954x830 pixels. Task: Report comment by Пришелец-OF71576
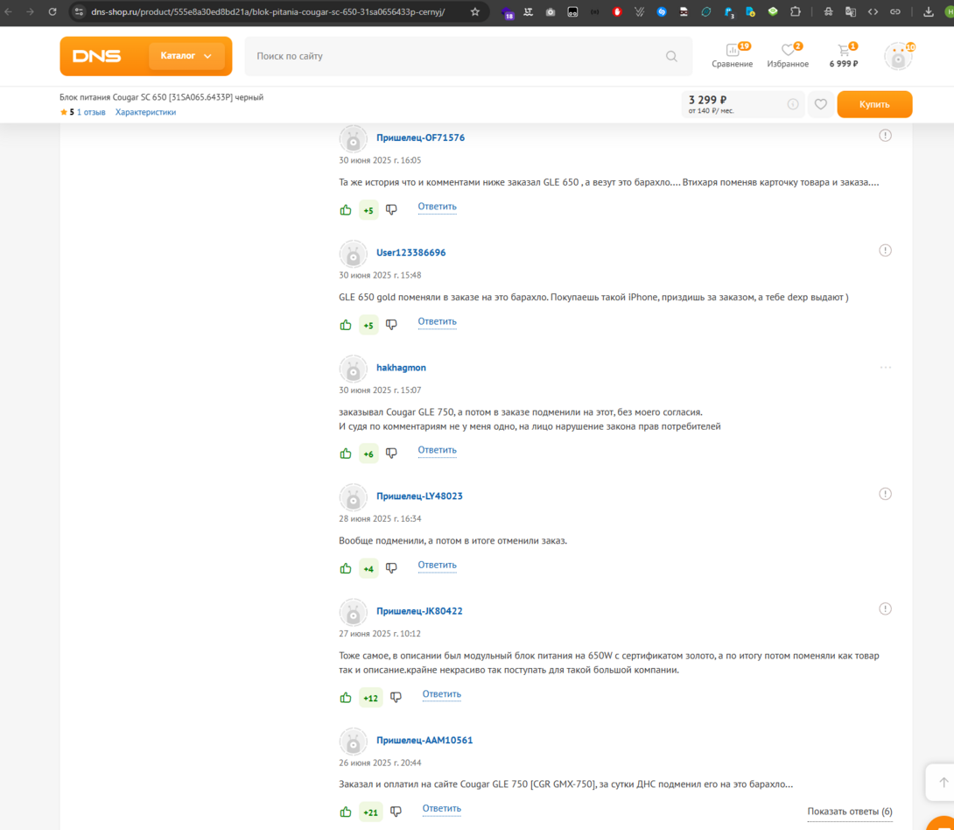885,136
